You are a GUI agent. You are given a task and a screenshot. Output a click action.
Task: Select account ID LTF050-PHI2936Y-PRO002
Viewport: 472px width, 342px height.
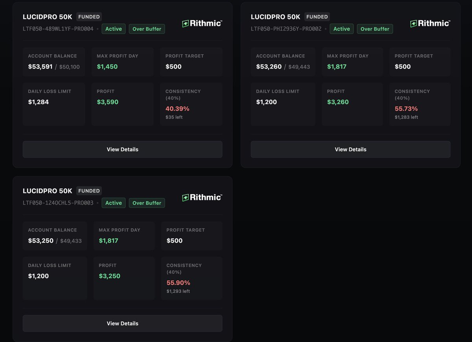pos(286,29)
